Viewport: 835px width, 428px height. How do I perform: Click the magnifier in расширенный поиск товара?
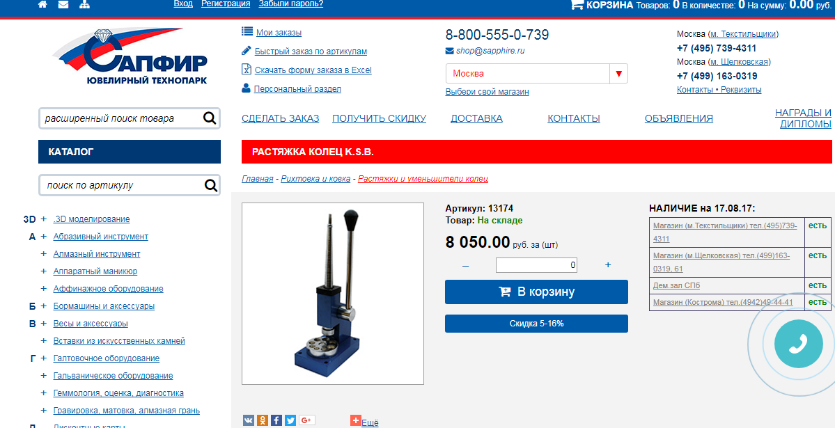coord(210,118)
